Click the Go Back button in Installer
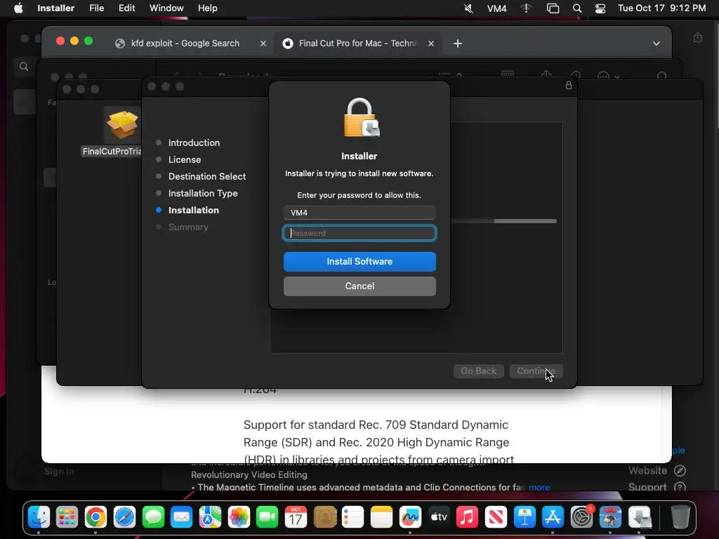This screenshot has width=719, height=539. tap(479, 371)
